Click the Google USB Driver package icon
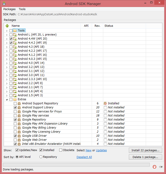This screenshot has height=174, width=166. (x=19, y=136)
